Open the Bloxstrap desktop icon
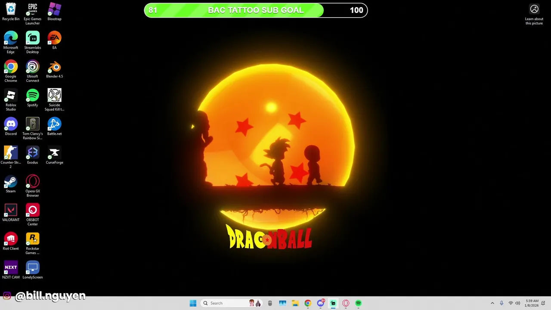Image resolution: width=551 pixels, height=310 pixels. pos(54,12)
